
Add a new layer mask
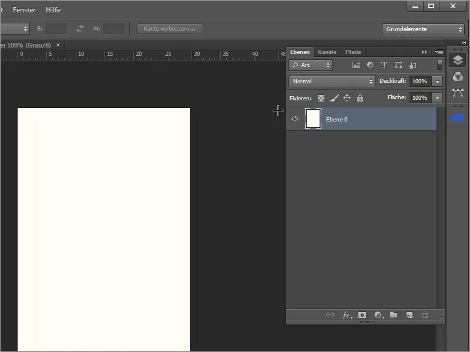[362, 315]
